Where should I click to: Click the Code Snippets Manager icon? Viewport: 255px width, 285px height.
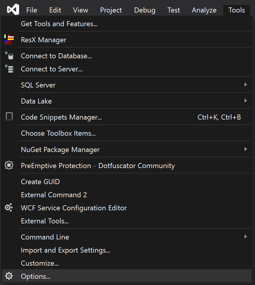point(9,117)
